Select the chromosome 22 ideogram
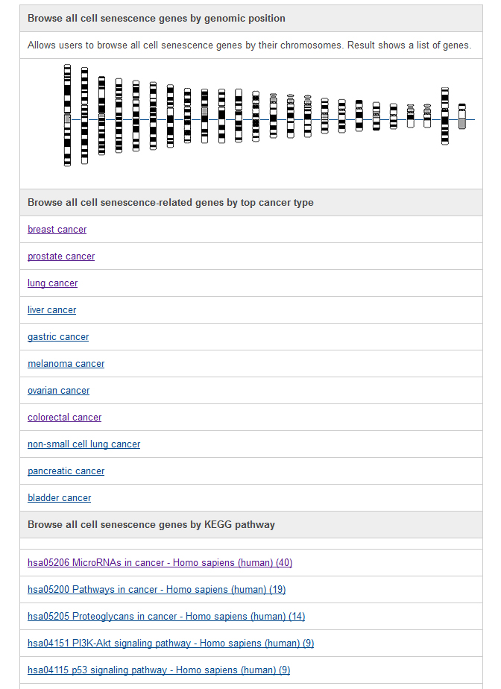 tap(427, 116)
